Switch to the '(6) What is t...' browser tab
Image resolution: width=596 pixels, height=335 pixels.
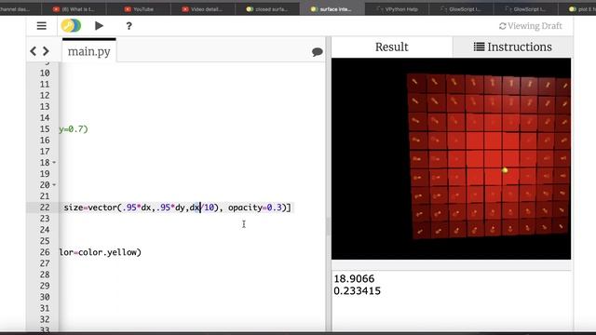tap(74, 9)
